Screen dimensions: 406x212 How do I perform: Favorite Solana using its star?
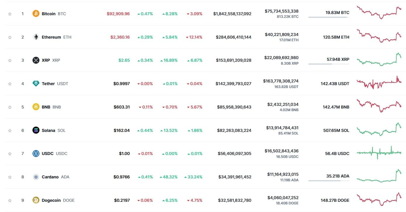10,130
